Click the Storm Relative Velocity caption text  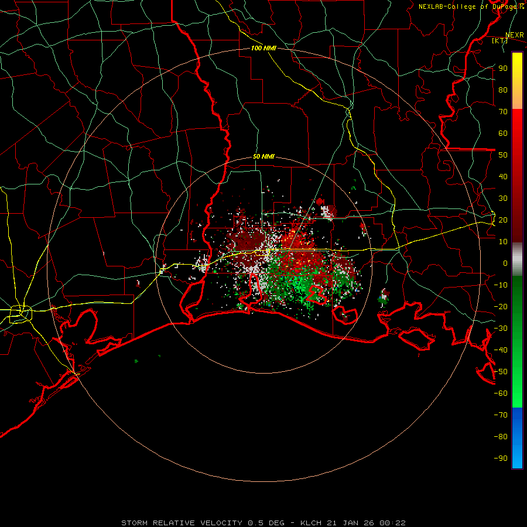click(x=263, y=523)
